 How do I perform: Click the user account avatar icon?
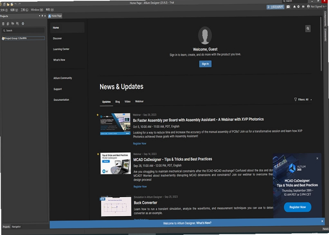pyautogui.click(x=308, y=7)
